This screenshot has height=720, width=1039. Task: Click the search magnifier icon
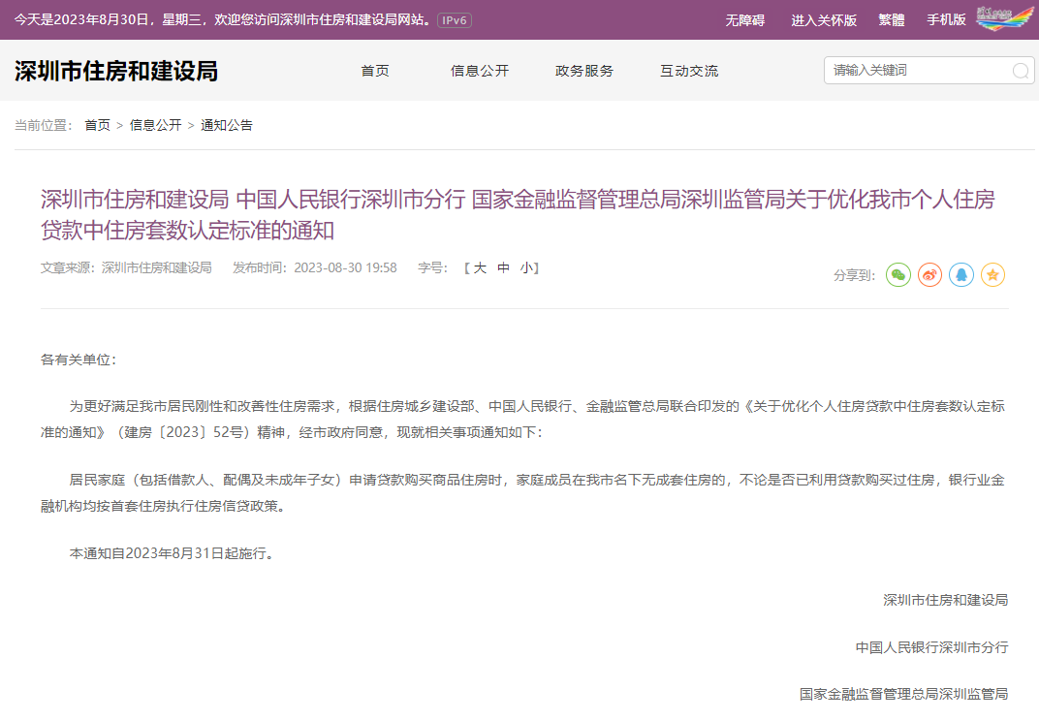1019,70
